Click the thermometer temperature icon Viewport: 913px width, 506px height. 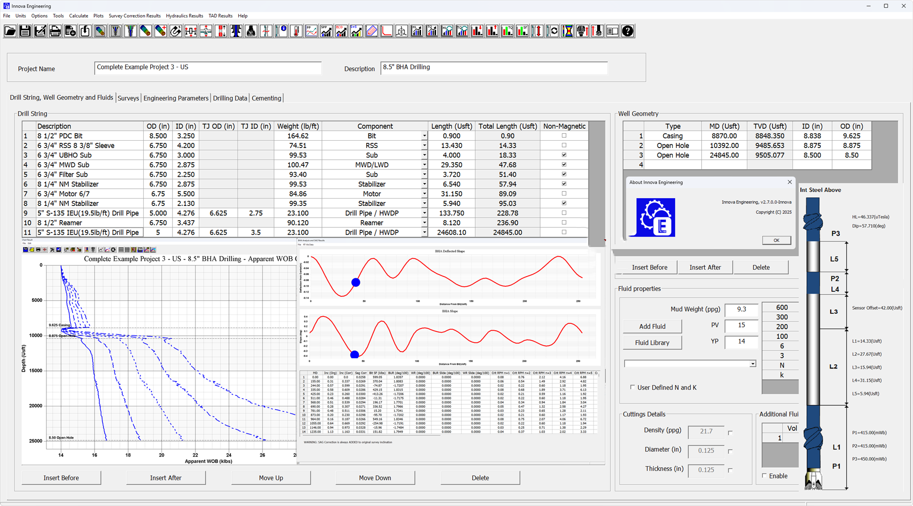pyautogui.click(x=296, y=31)
